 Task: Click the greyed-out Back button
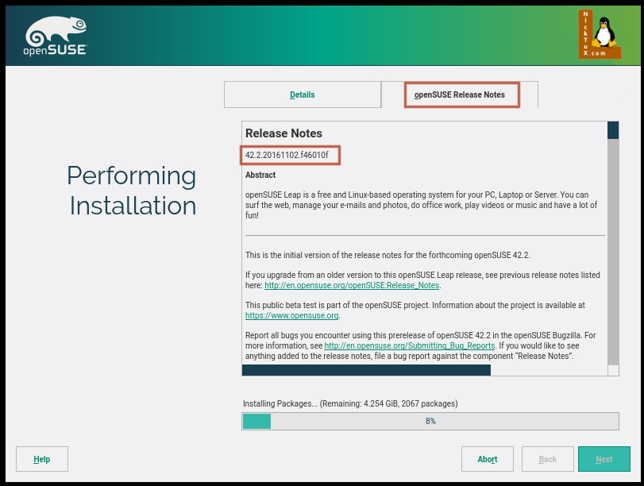tap(548, 459)
